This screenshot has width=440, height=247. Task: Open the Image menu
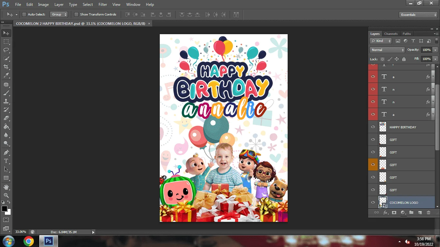coord(43,5)
